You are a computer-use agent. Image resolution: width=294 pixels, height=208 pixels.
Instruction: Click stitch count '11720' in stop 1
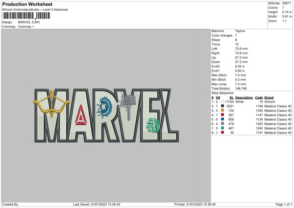tap(229, 102)
